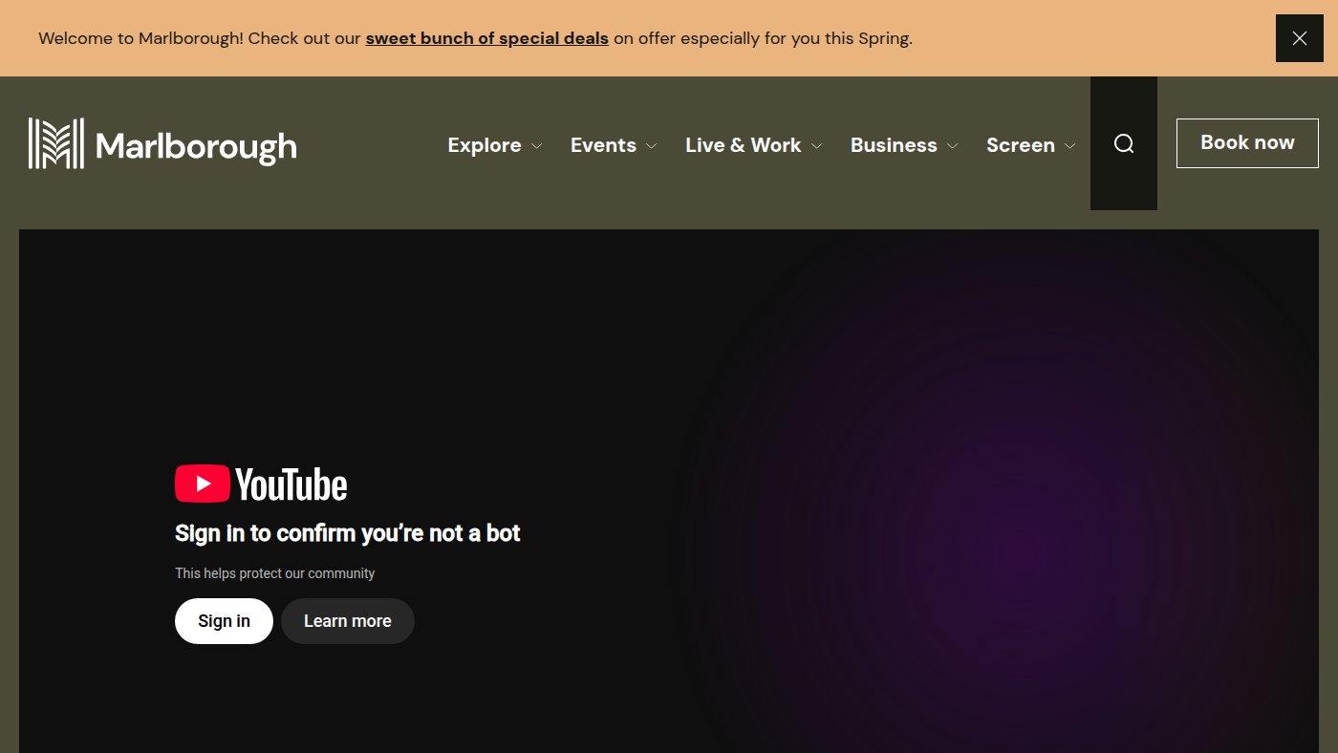
Task: Click 'This helps protect our community' text
Action: coord(275,573)
